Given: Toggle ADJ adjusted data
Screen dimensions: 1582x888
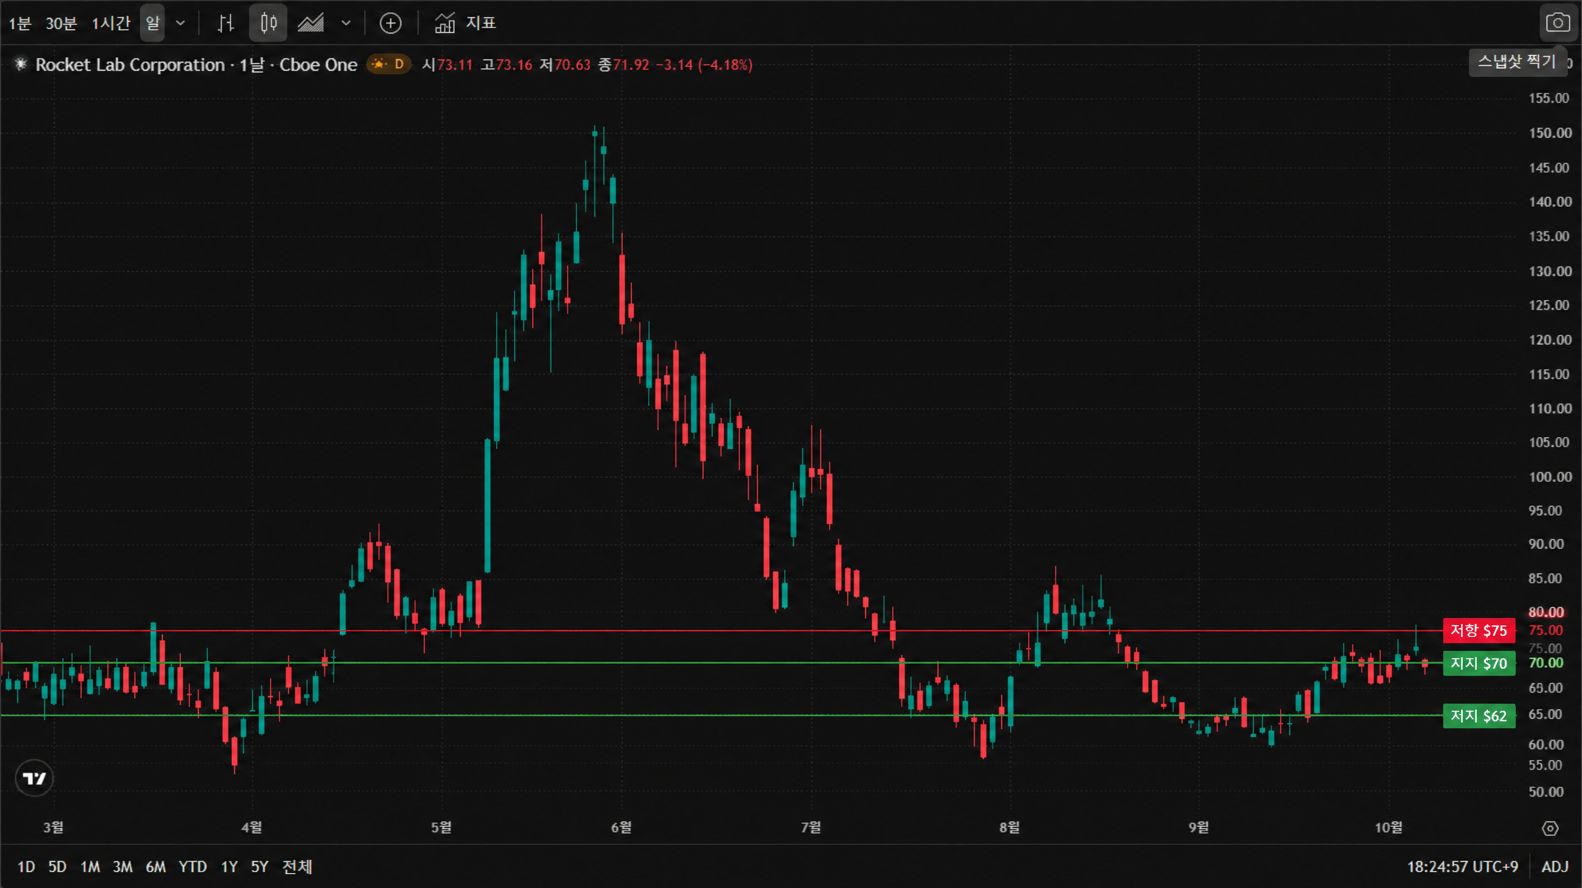Looking at the screenshot, I should click(1555, 867).
